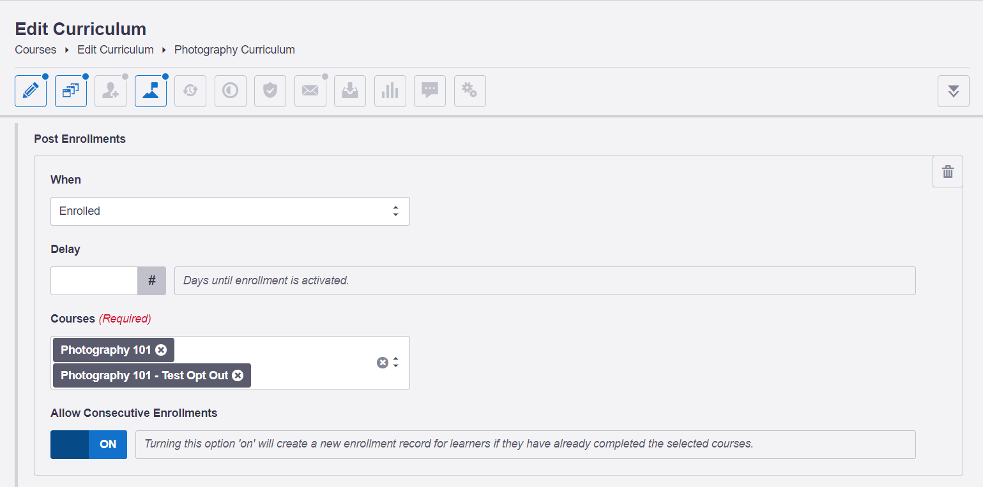Open the envelope messages toolbar icon
Viewport: 983px width, 487px height.
[x=310, y=91]
